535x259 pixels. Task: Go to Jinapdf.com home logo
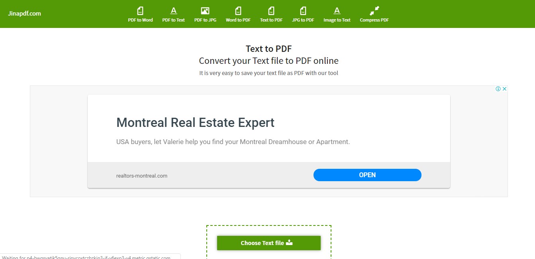[24, 13]
